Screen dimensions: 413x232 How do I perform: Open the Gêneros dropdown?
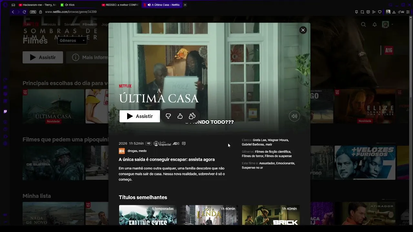pyautogui.click(x=72, y=41)
